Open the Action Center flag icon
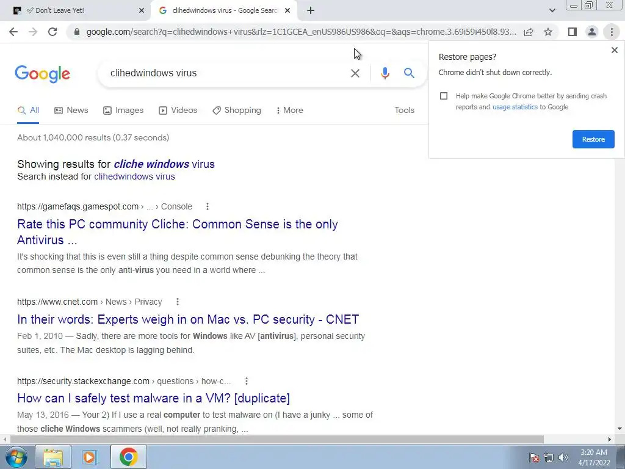The image size is (625, 469). click(534, 457)
